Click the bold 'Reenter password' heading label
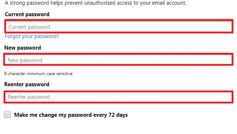This screenshot has width=237, height=134. pos(27,84)
